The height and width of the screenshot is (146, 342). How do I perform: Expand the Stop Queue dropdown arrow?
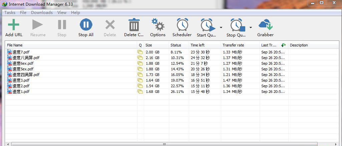pyautogui.click(x=251, y=27)
